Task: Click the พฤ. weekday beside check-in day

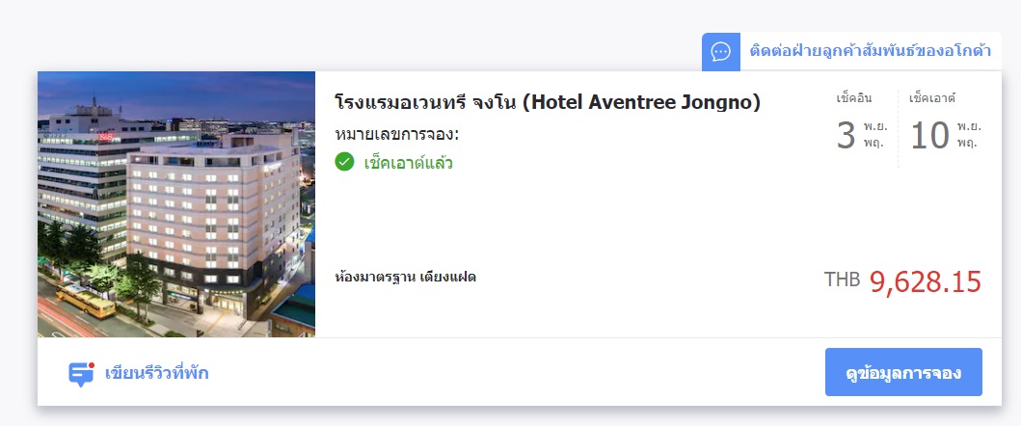Action: [873, 144]
